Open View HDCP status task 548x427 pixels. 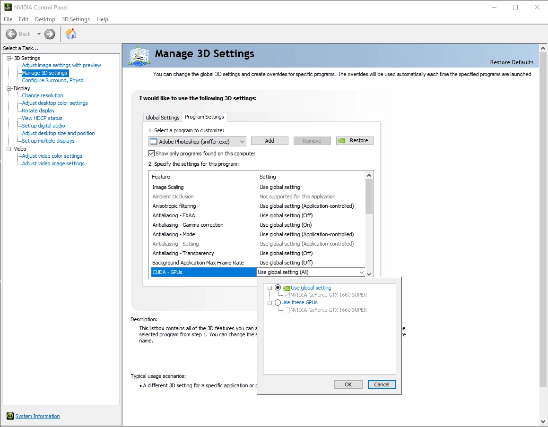pyautogui.click(x=42, y=118)
